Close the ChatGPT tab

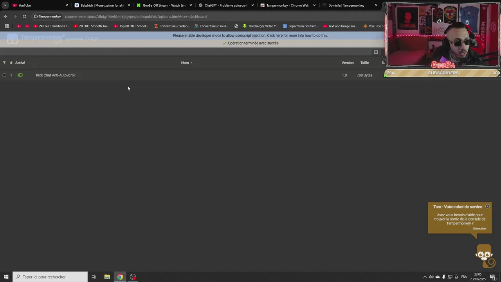pos(252,5)
